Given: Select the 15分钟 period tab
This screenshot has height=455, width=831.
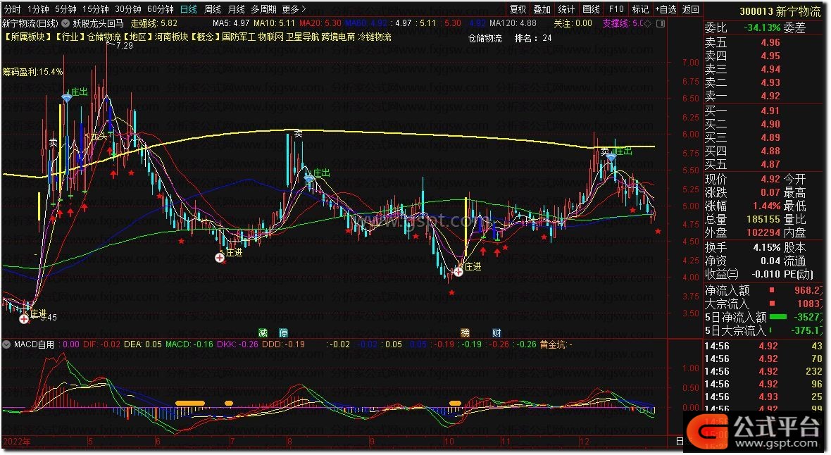Looking at the screenshot, I should [95, 9].
